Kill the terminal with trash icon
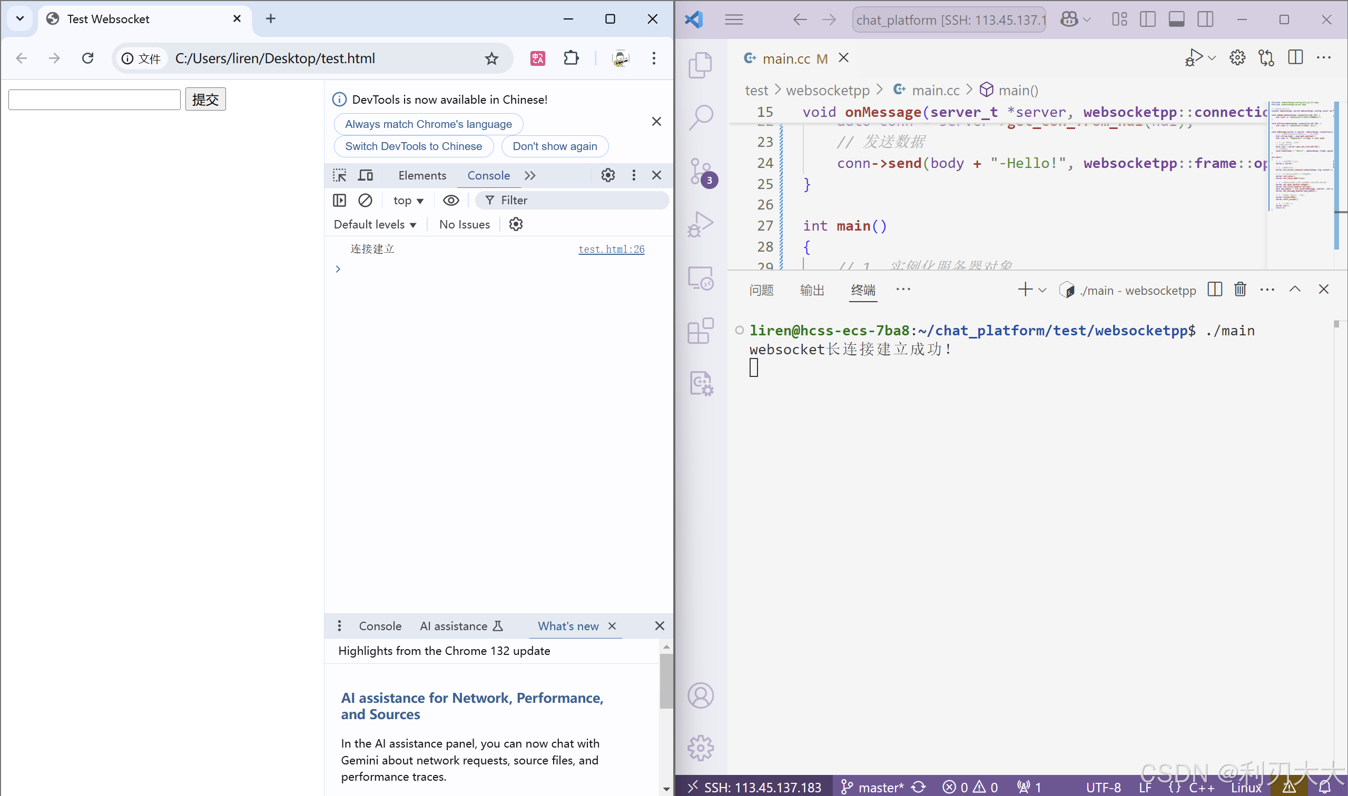The height and width of the screenshot is (796, 1348). tap(1239, 290)
